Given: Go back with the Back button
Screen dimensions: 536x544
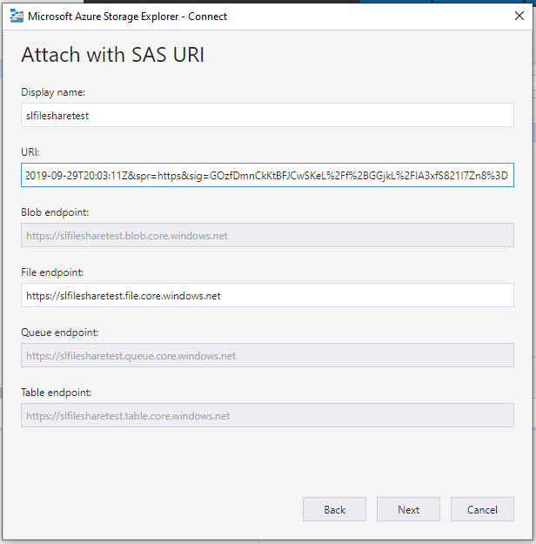Looking at the screenshot, I should point(334,509).
